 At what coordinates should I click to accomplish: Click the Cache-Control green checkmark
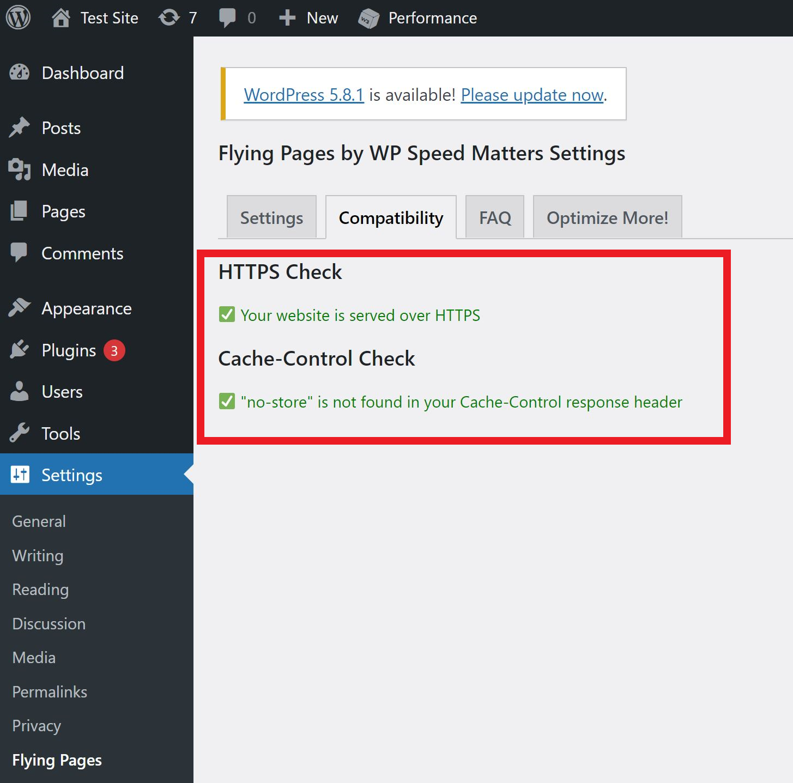[227, 402]
